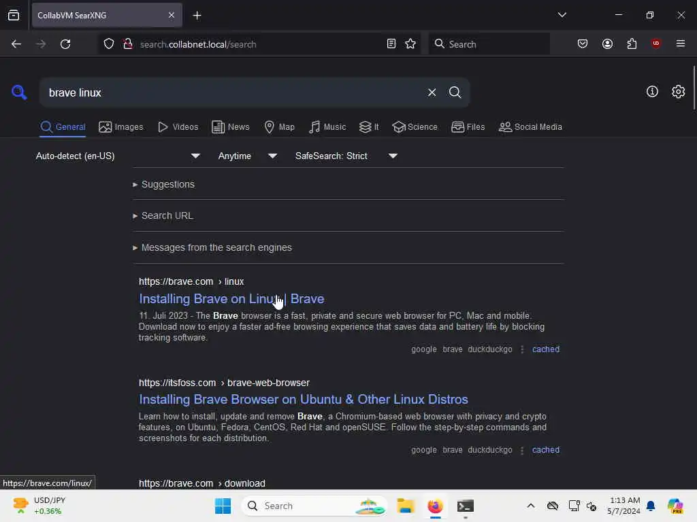
Task: Switch to the Science category tab
Action: (x=415, y=127)
